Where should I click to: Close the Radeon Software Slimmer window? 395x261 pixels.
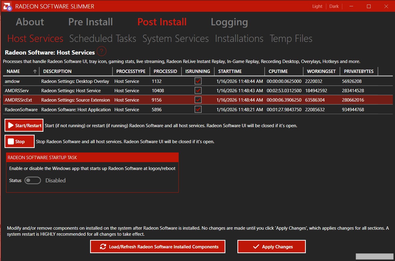[x=386, y=6]
